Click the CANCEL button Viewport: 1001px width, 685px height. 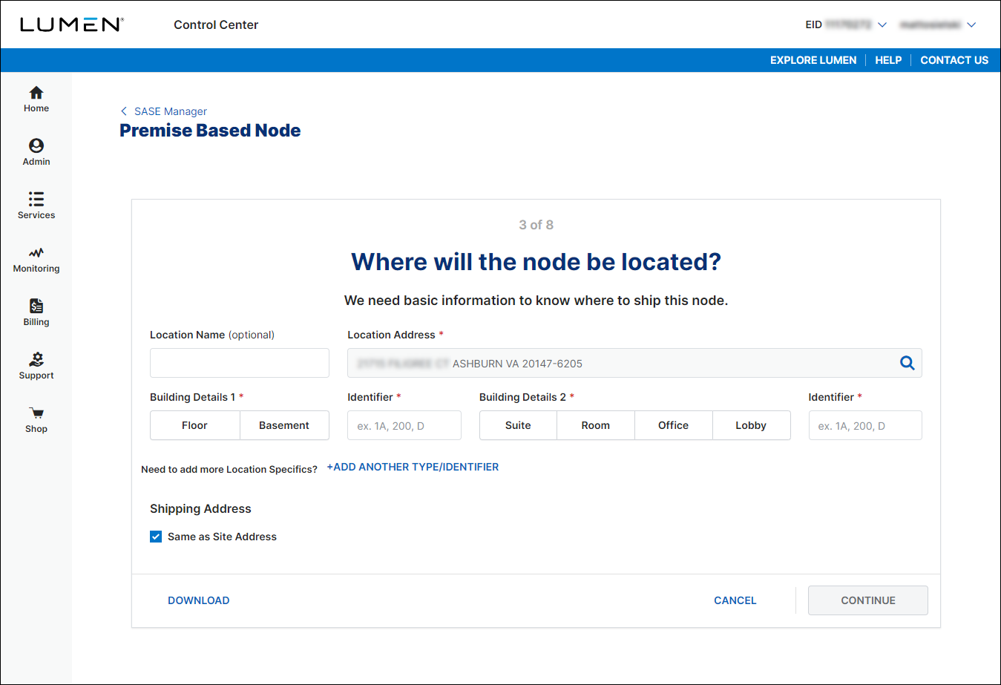(x=735, y=600)
